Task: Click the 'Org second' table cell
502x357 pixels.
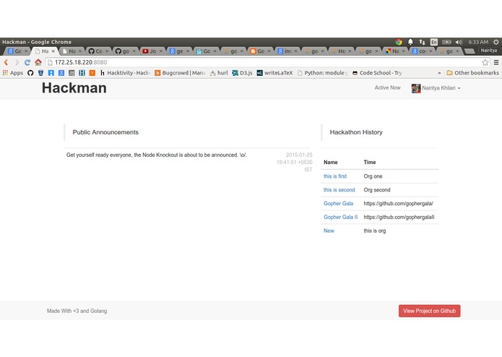Action: click(x=377, y=190)
